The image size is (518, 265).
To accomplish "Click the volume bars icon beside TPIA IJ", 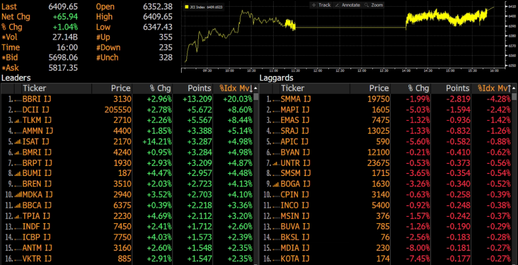I will [19, 216].
